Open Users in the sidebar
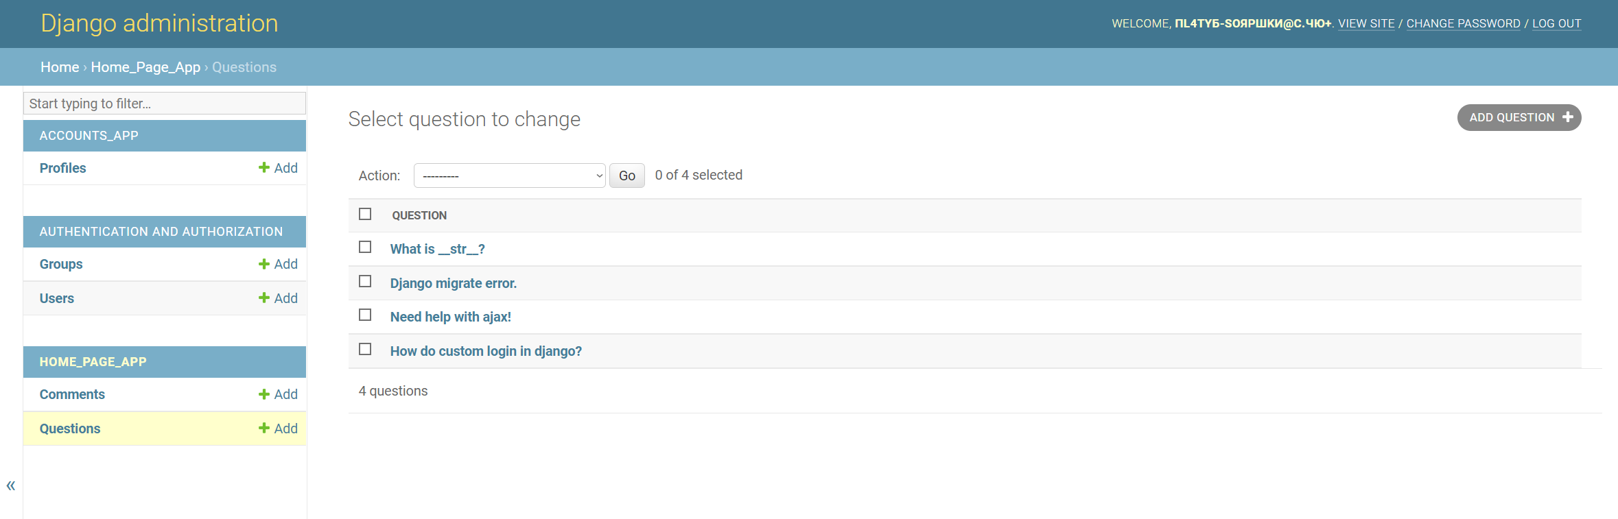The width and height of the screenshot is (1618, 519). point(56,298)
